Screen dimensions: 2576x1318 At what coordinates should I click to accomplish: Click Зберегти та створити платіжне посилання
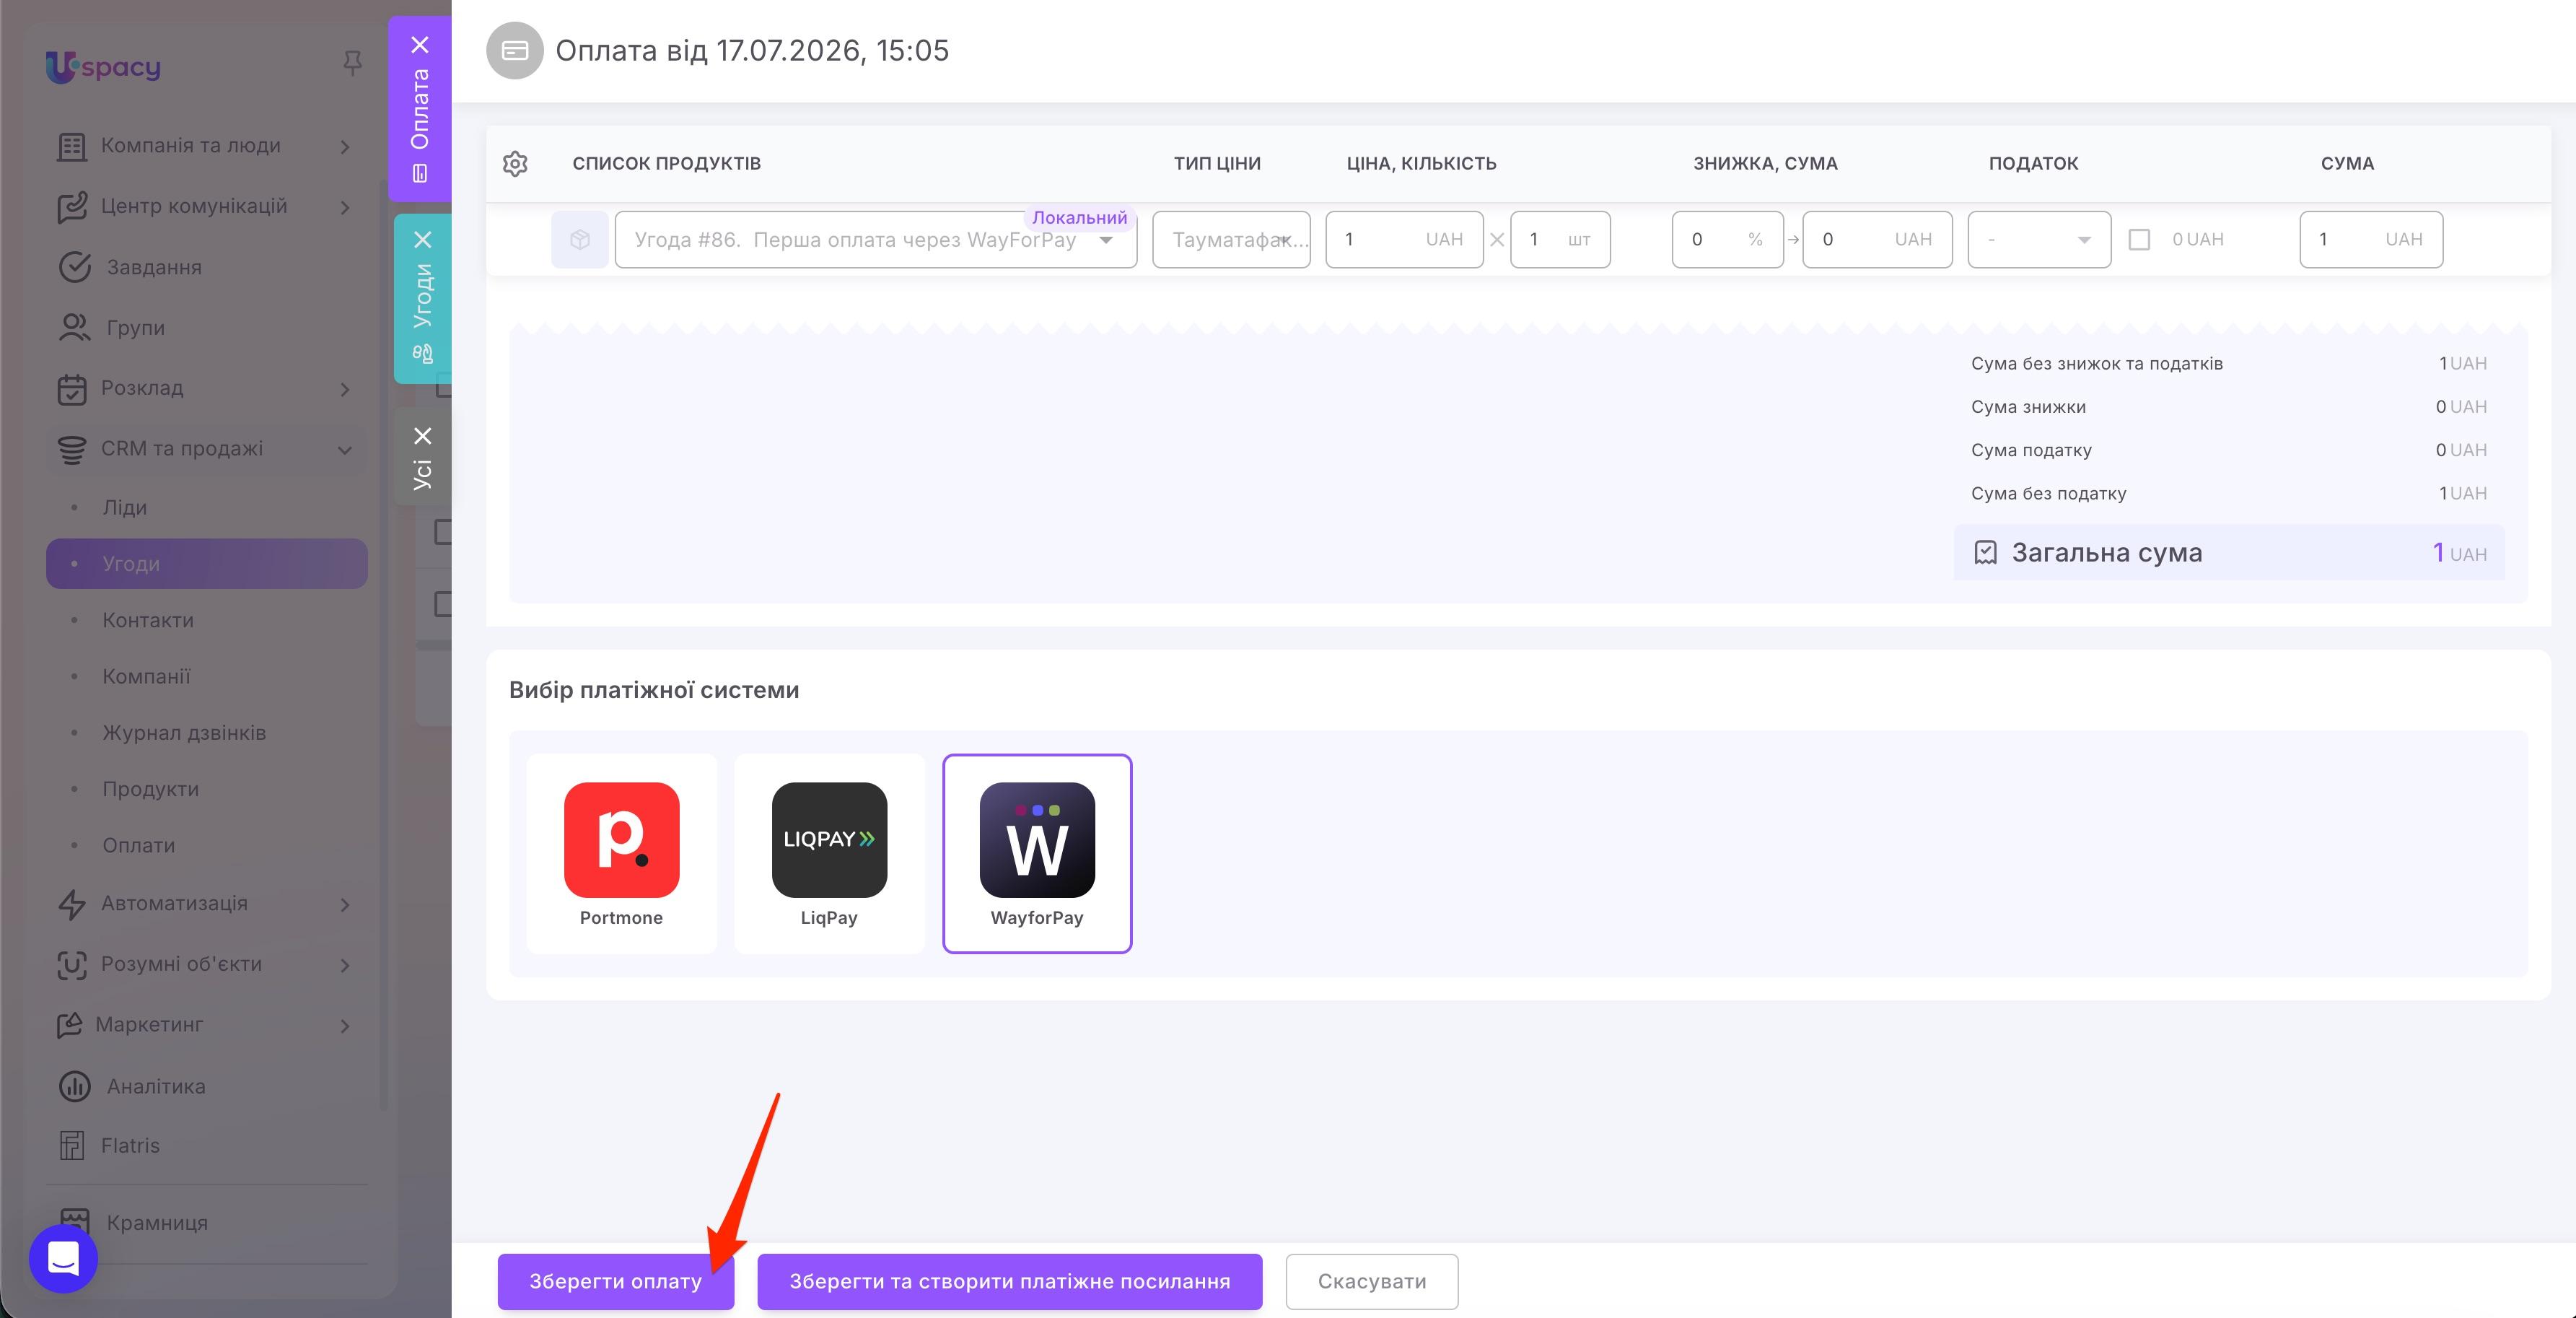click(1010, 1281)
